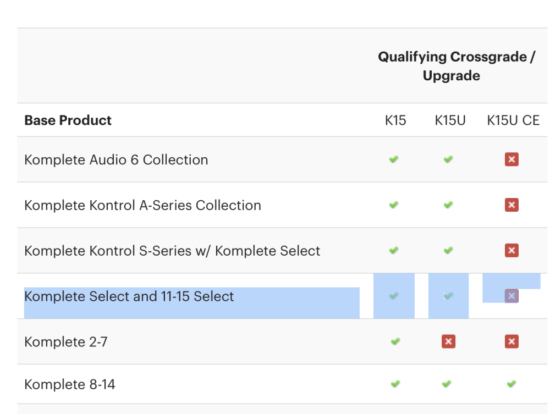Click K15 checkmark for Komplete 2-7

pyautogui.click(x=395, y=341)
